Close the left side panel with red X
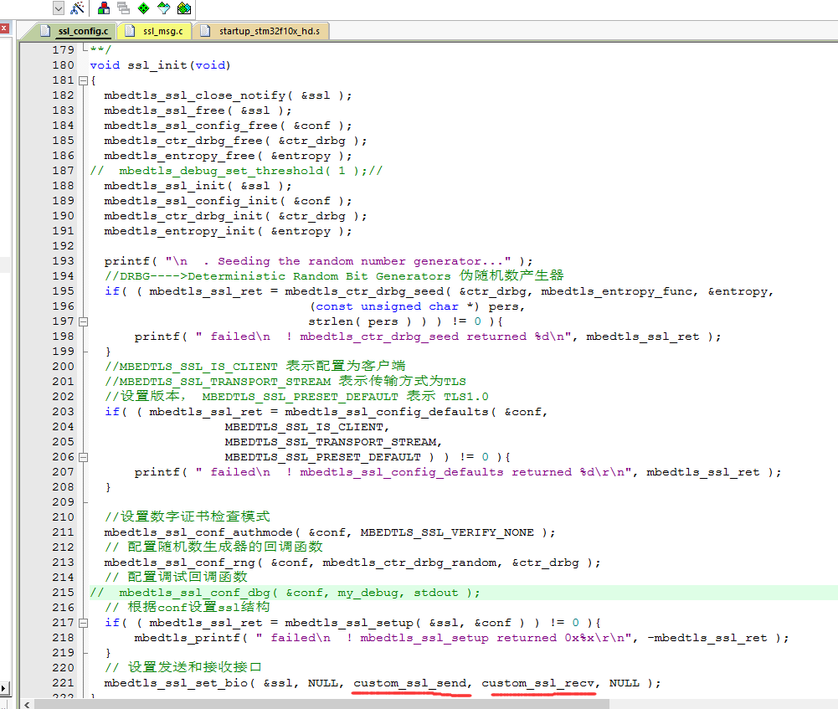The height and width of the screenshot is (709, 838). coord(4,28)
